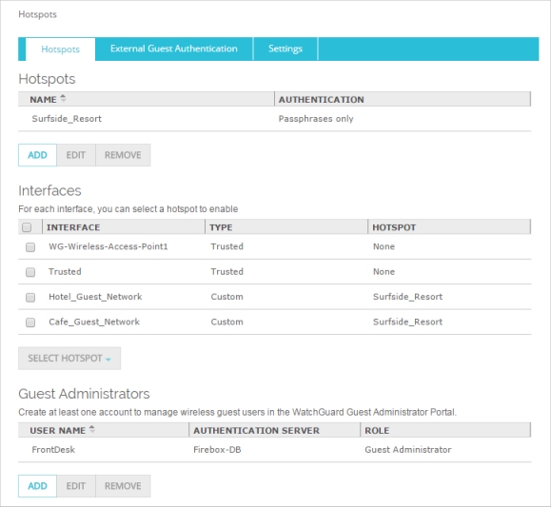The height and width of the screenshot is (507, 551).
Task: Click the None hotspot for WG-Wireless-Access-Point1
Action: click(x=384, y=246)
